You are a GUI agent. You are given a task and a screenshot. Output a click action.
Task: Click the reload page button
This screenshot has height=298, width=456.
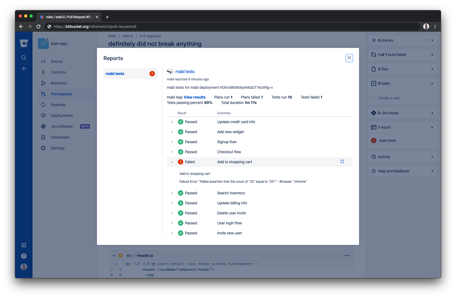click(38, 27)
